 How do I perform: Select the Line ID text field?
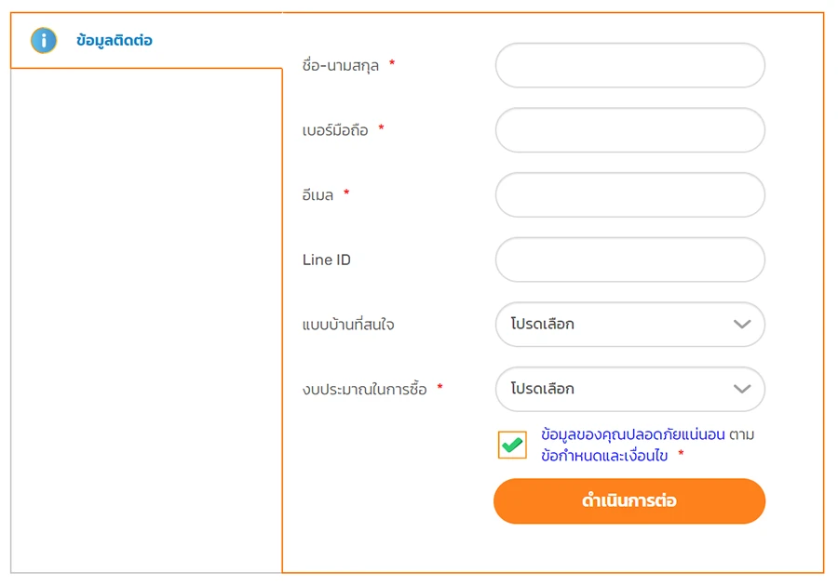(x=629, y=260)
